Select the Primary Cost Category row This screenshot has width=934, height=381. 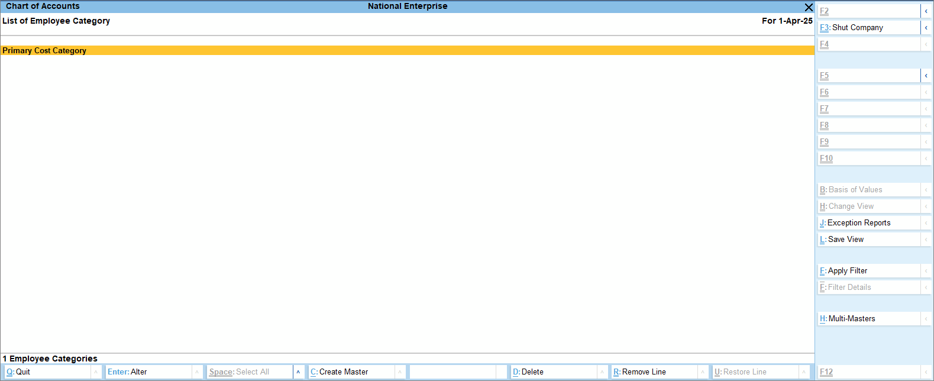[44, 51]
